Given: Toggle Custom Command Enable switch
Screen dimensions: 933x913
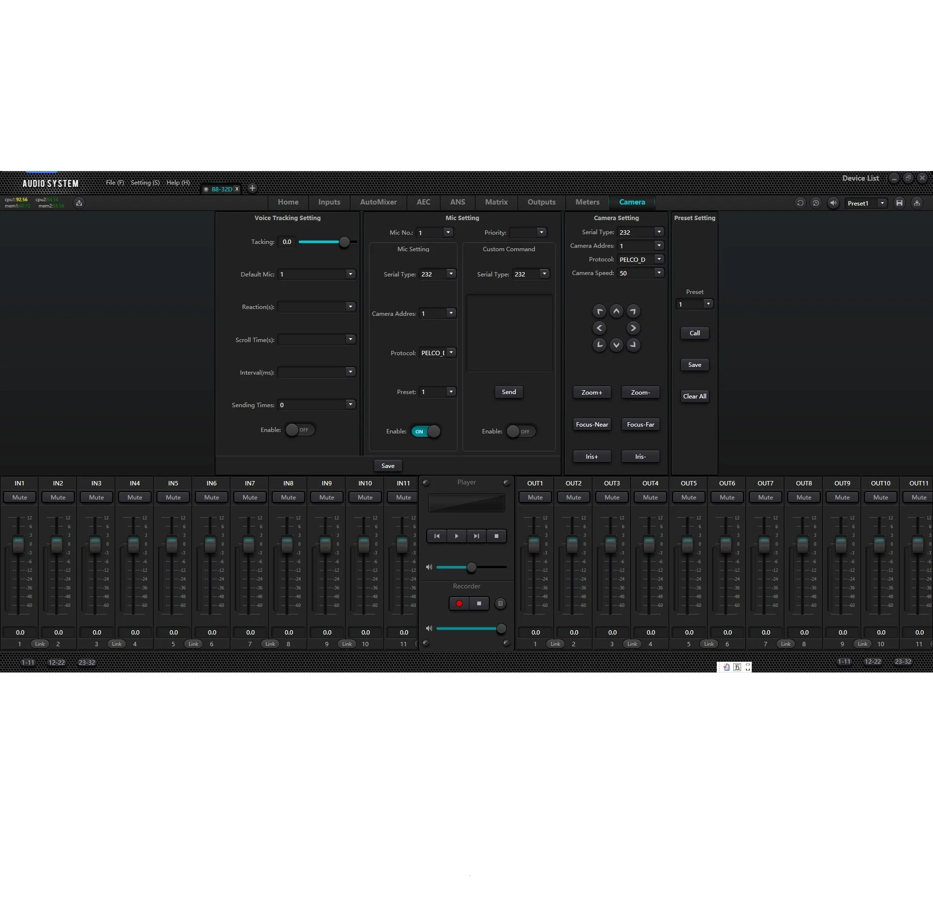Looking at the screenshot, I should 521,431.
